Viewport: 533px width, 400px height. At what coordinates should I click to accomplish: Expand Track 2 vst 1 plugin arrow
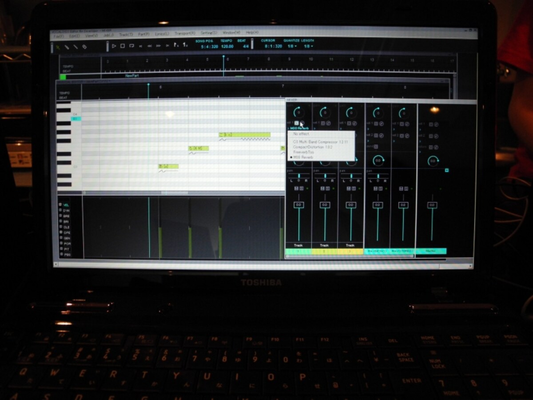(x=314, y=128)
